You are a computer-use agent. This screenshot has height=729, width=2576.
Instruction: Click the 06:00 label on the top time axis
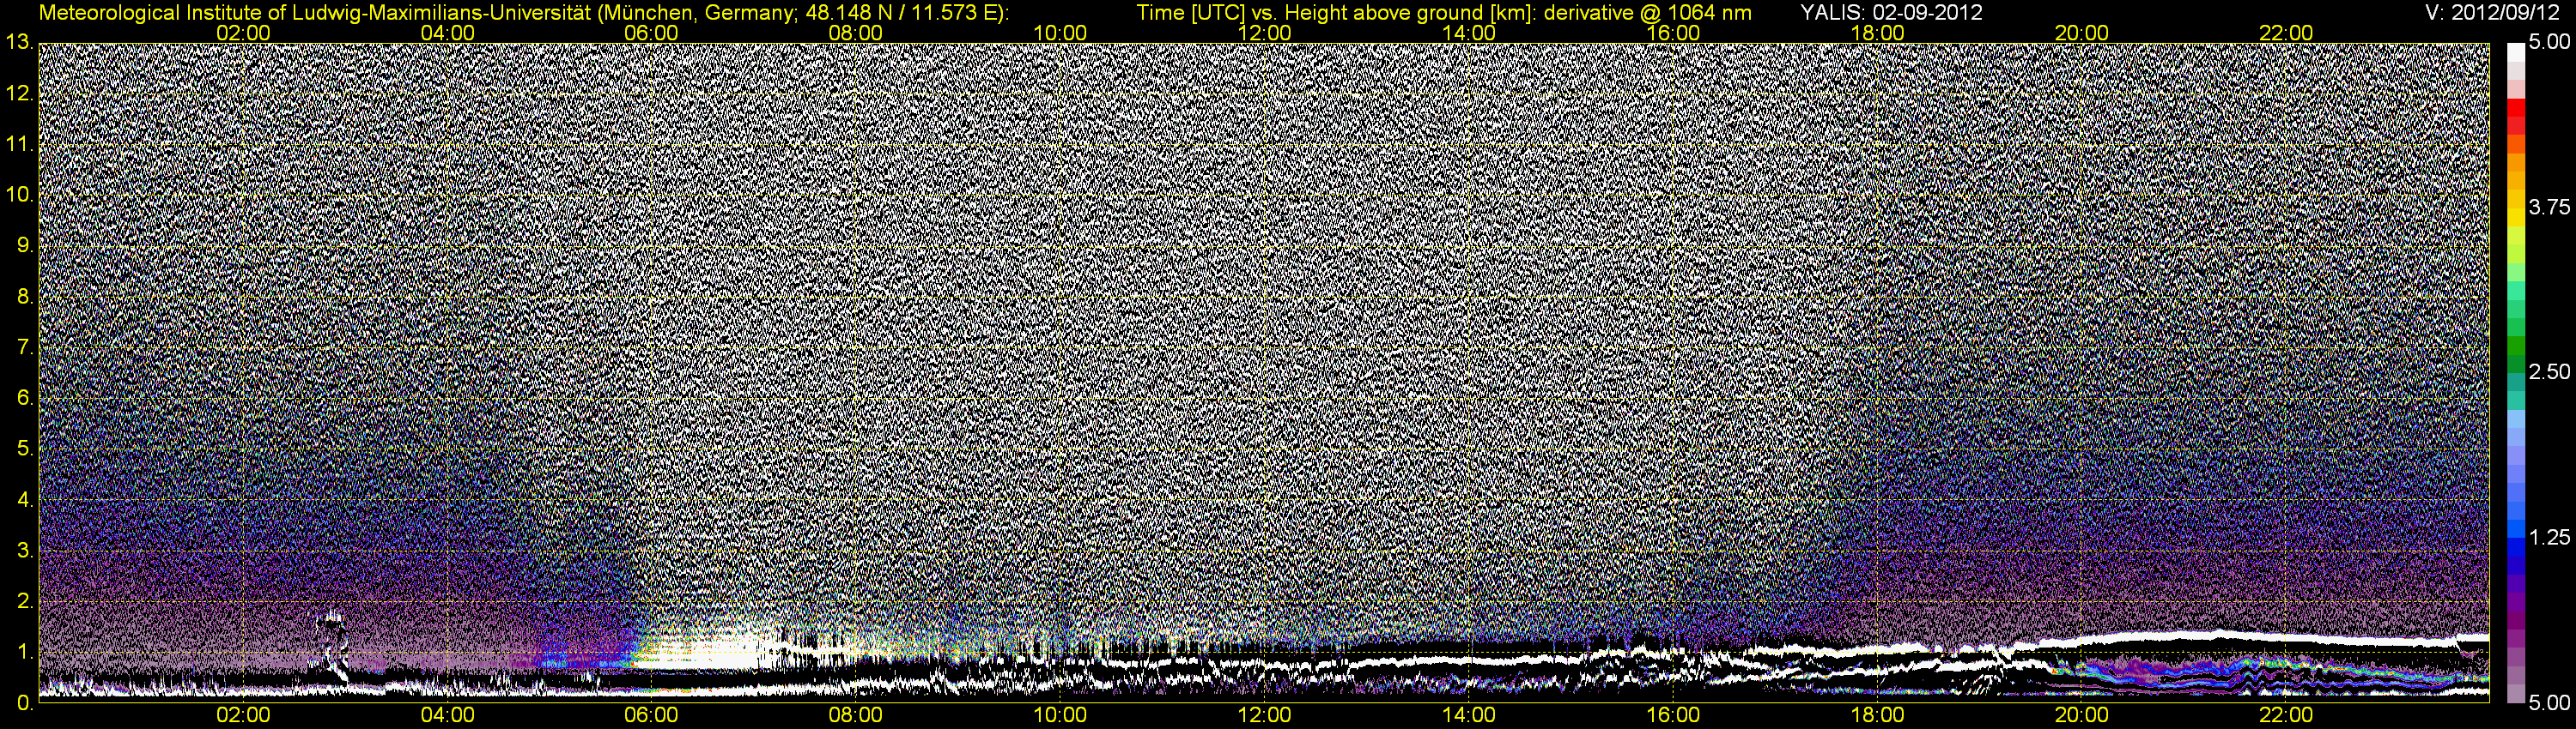tap(651, 33)
